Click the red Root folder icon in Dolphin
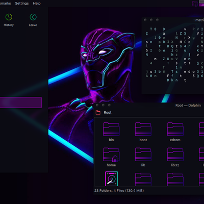 click(x=98, y=112)
